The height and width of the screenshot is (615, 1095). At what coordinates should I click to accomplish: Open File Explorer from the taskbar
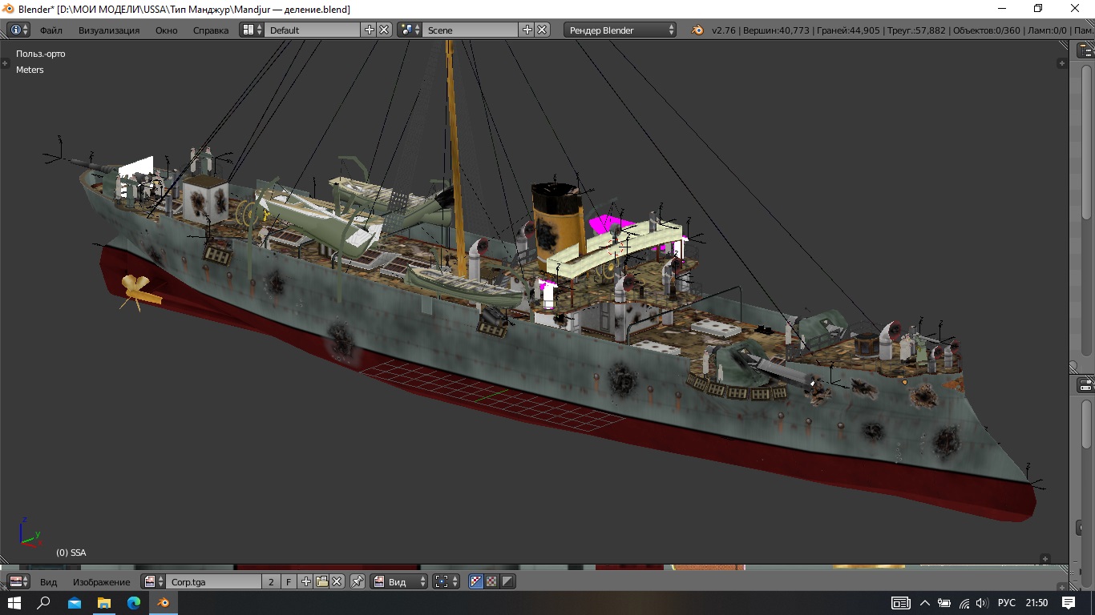click(x=103, y=603)
